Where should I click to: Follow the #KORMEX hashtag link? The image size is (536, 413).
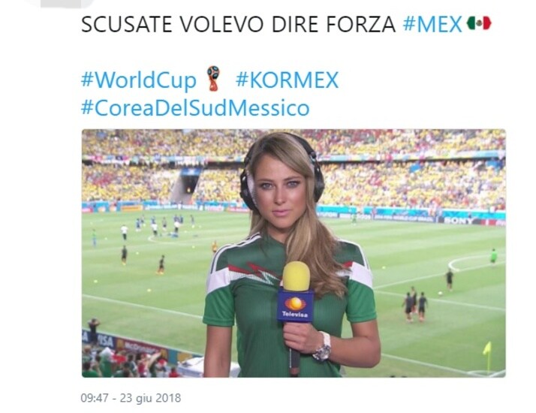287,80
